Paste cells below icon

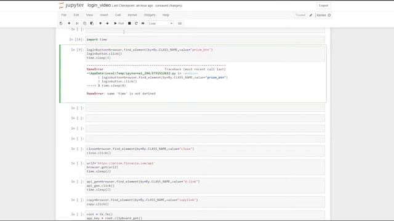coord(92,23)
